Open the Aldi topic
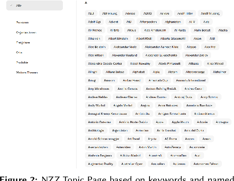The image size is (234, 181). click(x=212, y=38)
